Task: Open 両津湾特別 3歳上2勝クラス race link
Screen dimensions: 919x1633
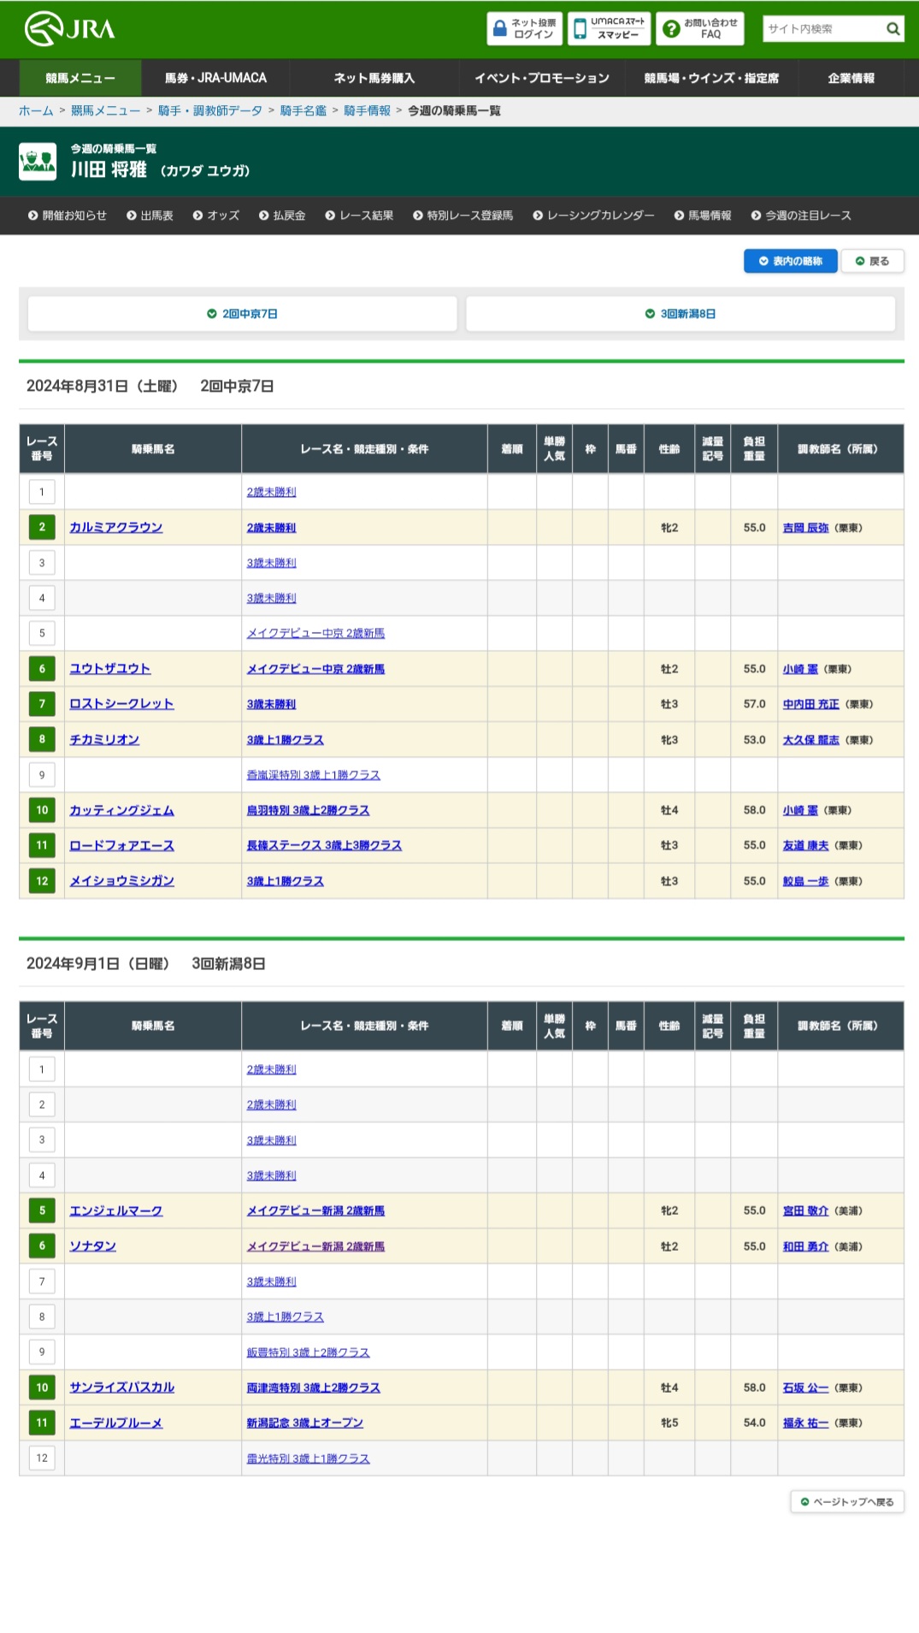Action: (x=314, y=1387)
